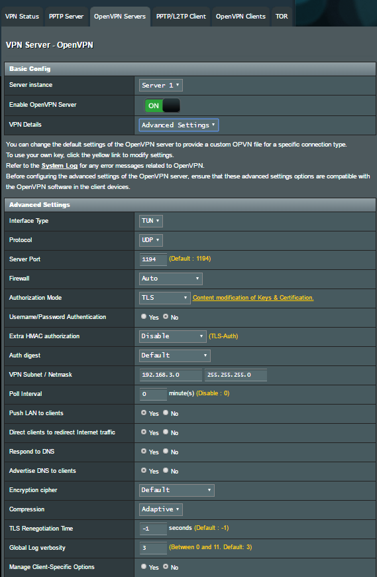
Task: Click the Server Port input field
Action: (153, 259)
